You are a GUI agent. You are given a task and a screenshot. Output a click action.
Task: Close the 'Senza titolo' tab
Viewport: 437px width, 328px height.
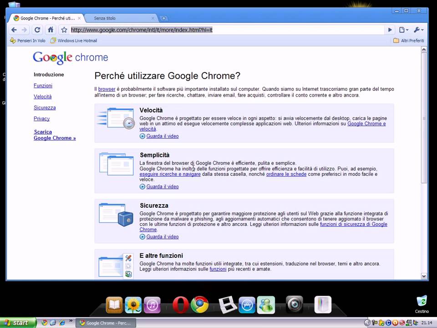(153, 18)
